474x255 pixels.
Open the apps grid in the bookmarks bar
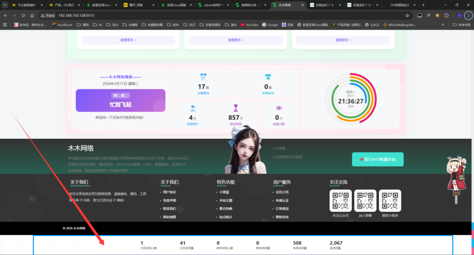5,25
